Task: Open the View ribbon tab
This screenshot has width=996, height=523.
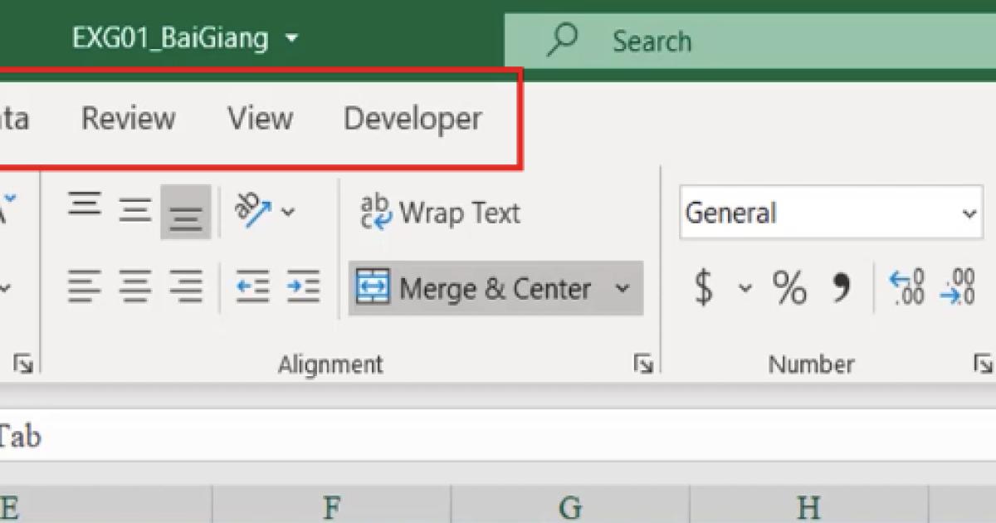Action: click(260, 119)
